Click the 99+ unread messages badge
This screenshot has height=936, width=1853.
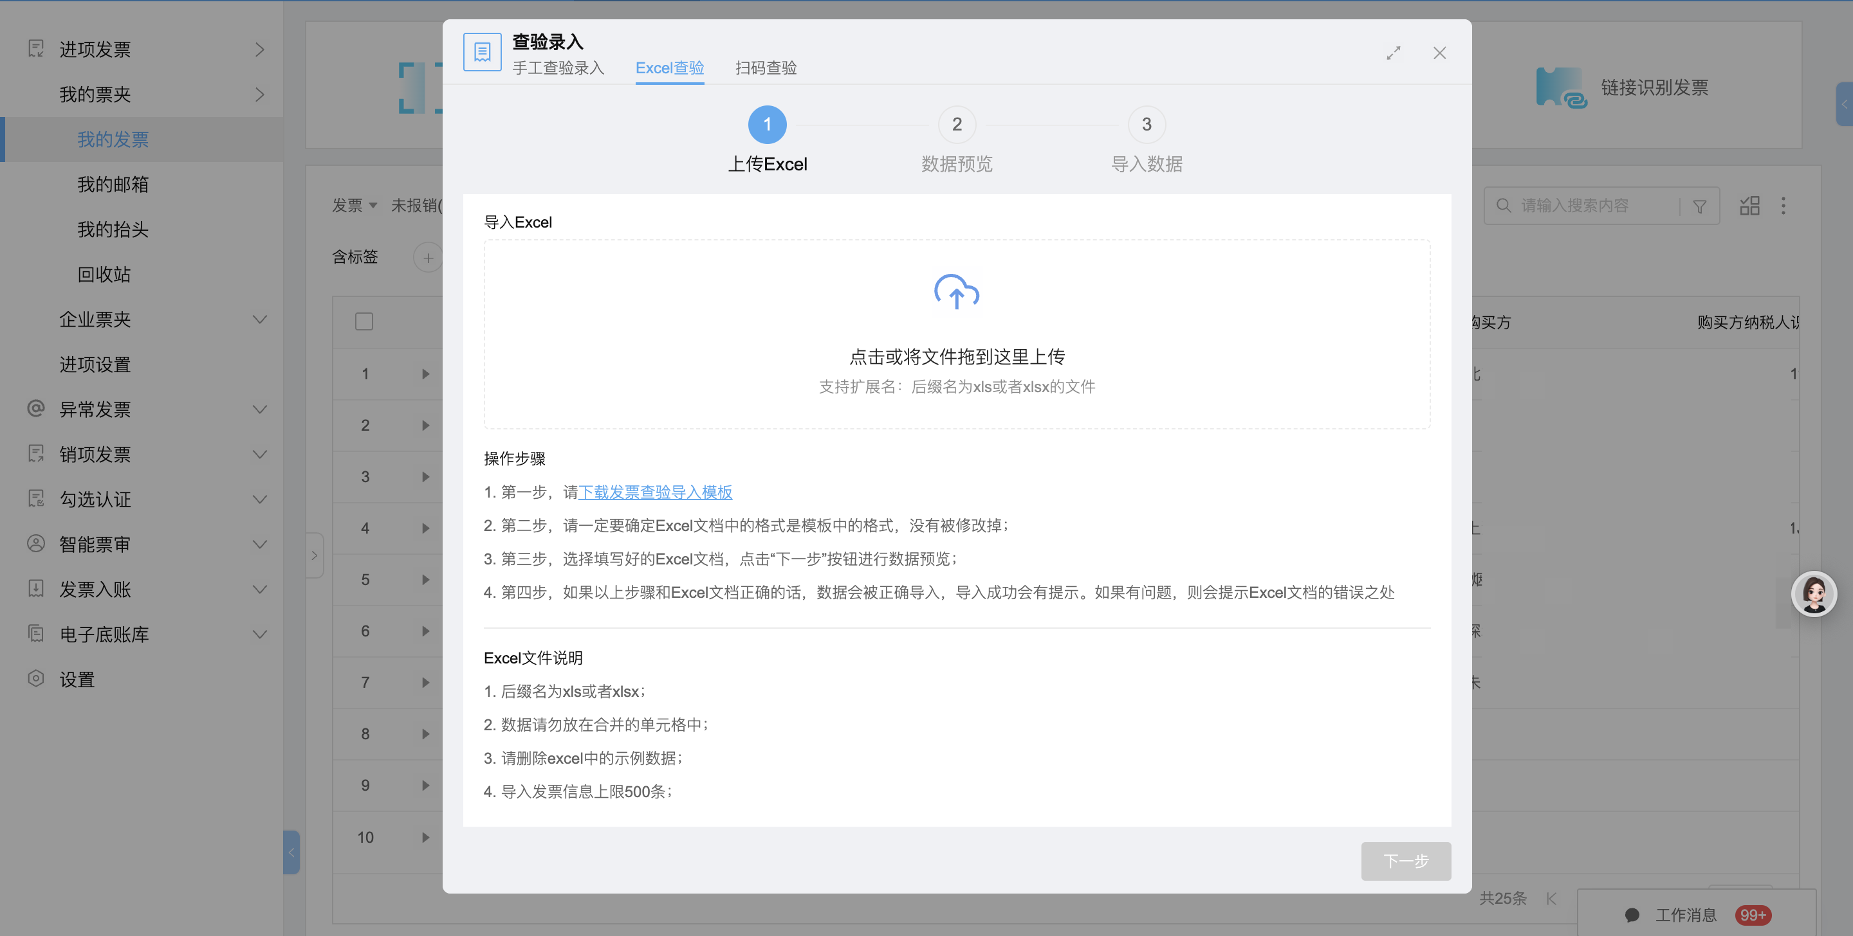[1753, 914]
